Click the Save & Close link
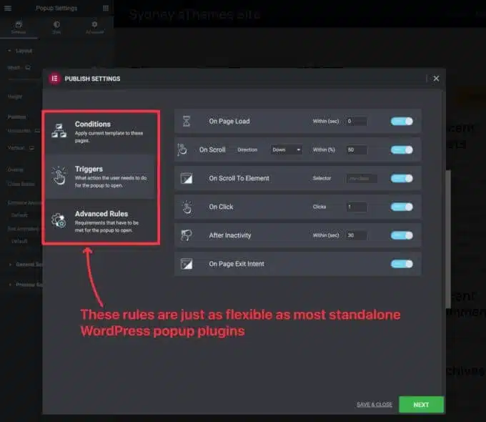Image resolution: width=486 pixels, height=422 pixels. [374, 405]
